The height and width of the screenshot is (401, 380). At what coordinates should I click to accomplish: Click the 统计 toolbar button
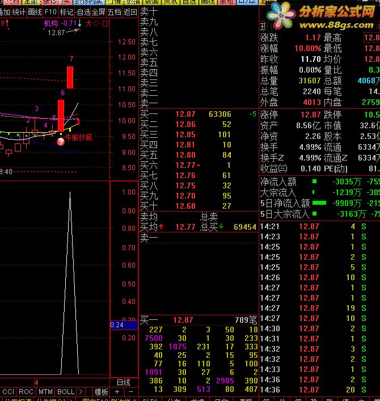(x=19, y=12)
